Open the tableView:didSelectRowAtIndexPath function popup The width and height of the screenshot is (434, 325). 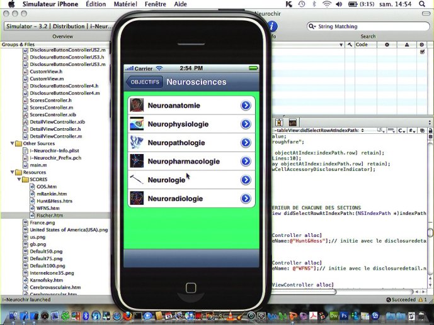[319, 130]
